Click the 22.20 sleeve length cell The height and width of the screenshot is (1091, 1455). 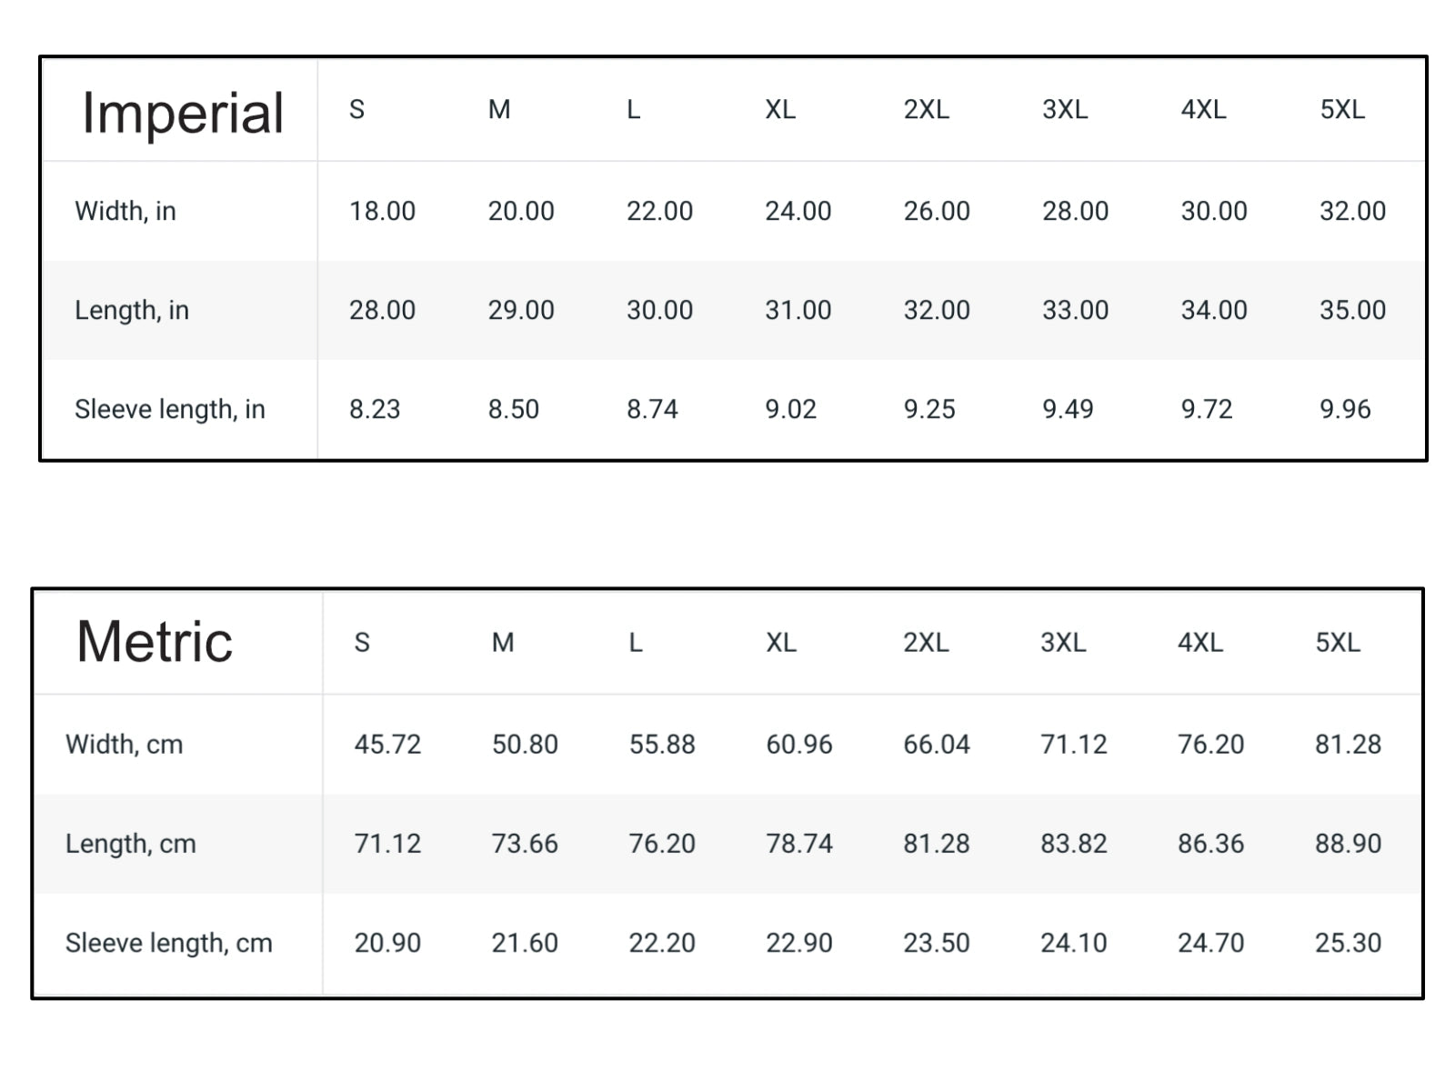[662, 943]
